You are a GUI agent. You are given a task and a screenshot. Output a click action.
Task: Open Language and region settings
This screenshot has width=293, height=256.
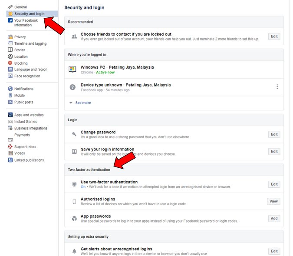pos(31,70)
